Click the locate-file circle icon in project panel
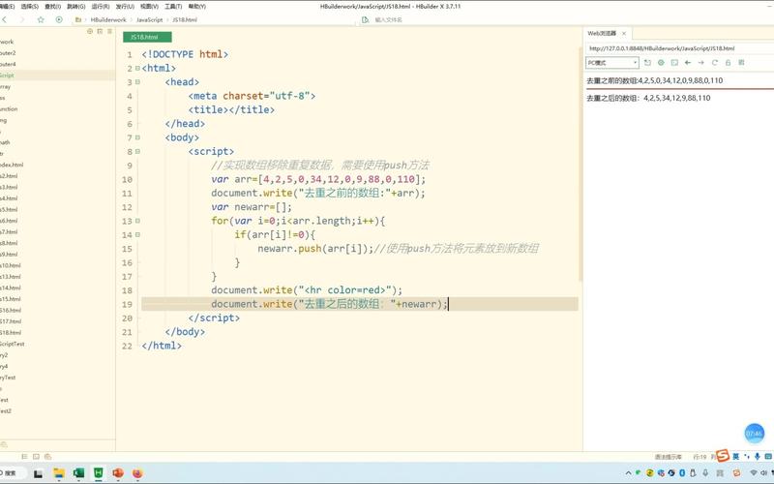 [x=90, y=31]
